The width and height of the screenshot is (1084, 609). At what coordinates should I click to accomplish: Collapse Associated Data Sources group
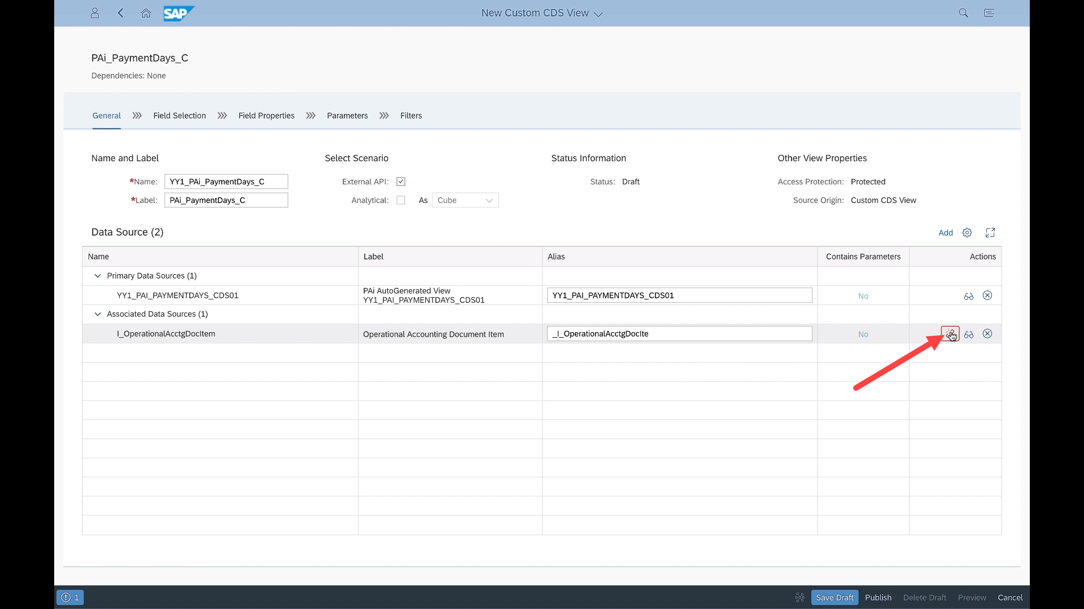click(98, 314)
